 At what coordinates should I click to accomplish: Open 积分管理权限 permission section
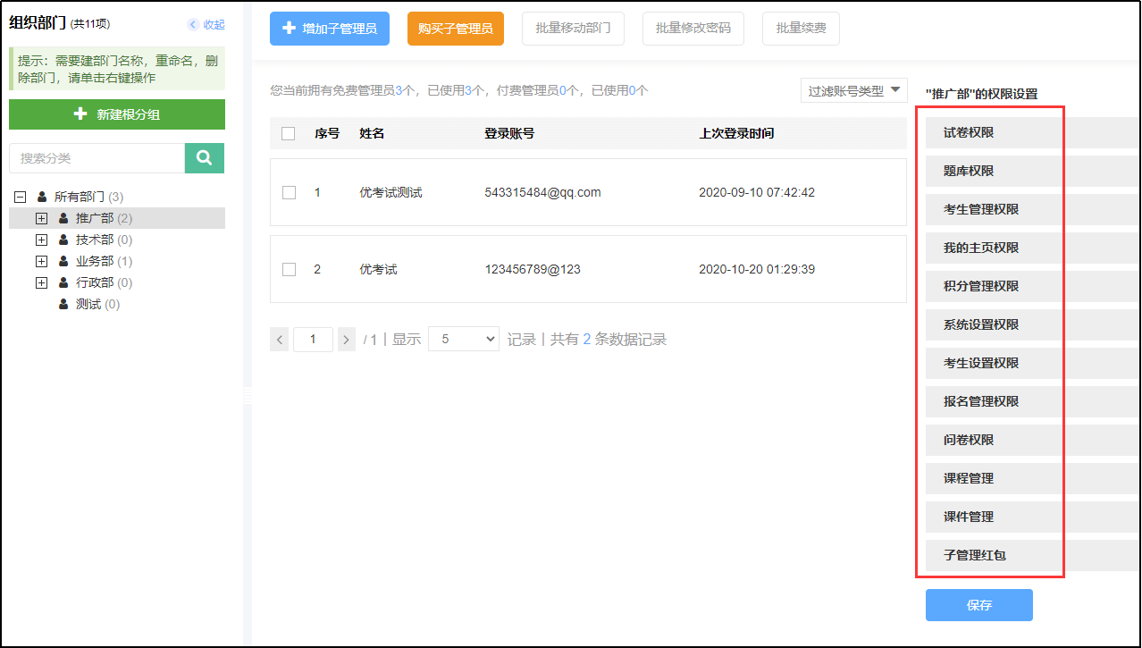point(1033,286)
